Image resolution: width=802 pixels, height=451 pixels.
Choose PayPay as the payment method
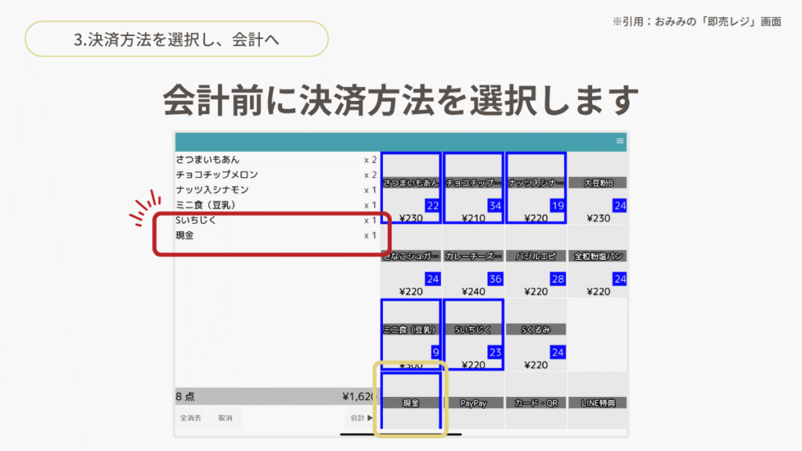[x=473, y=402]
